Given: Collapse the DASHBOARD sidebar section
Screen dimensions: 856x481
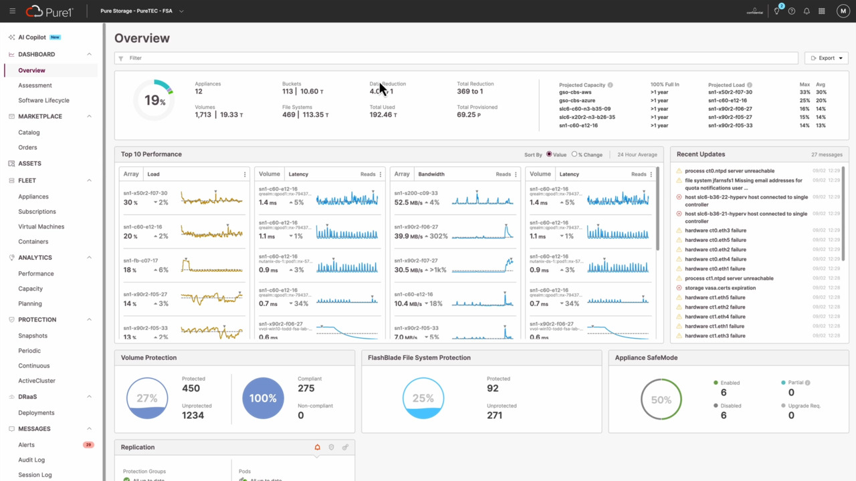Looking at the screenshot, I should coord(90,54).
